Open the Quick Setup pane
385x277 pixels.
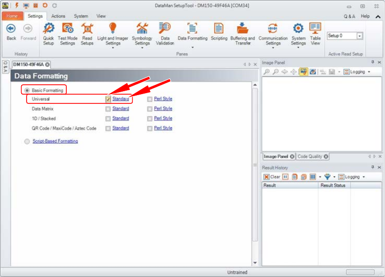(48, 34)
